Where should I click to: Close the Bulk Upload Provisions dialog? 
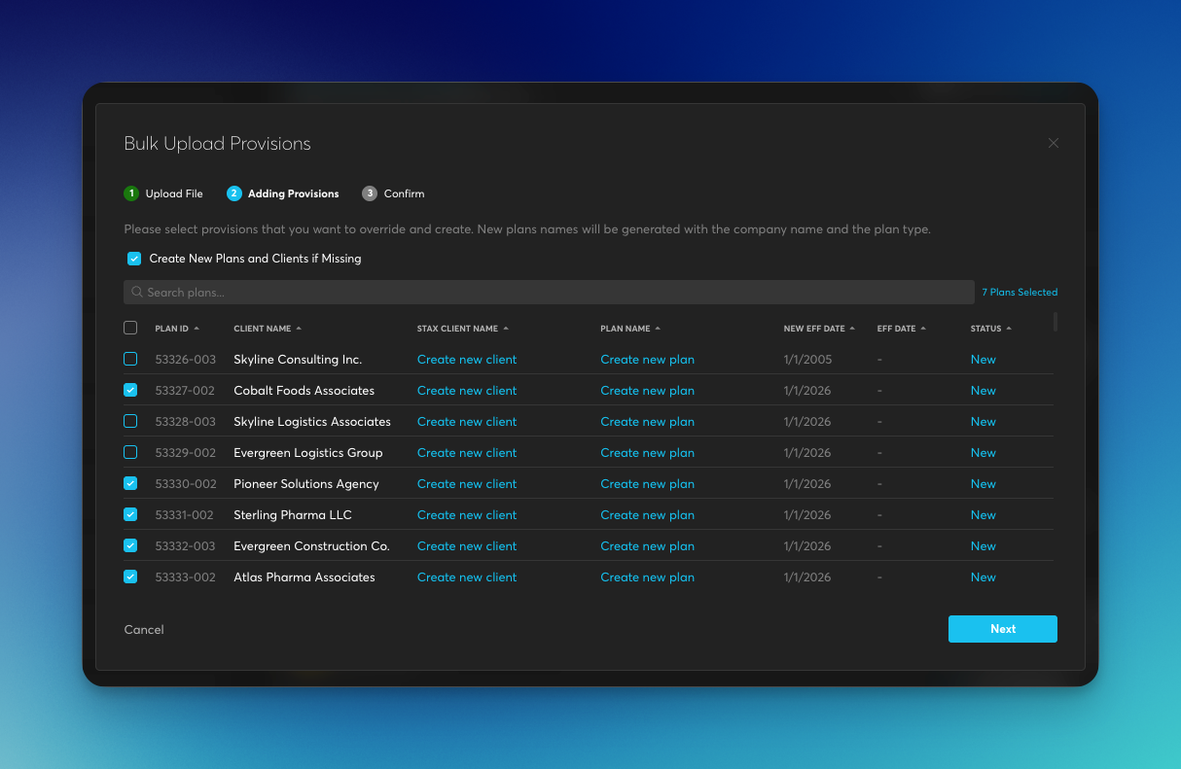click(x=1053, y=143)
